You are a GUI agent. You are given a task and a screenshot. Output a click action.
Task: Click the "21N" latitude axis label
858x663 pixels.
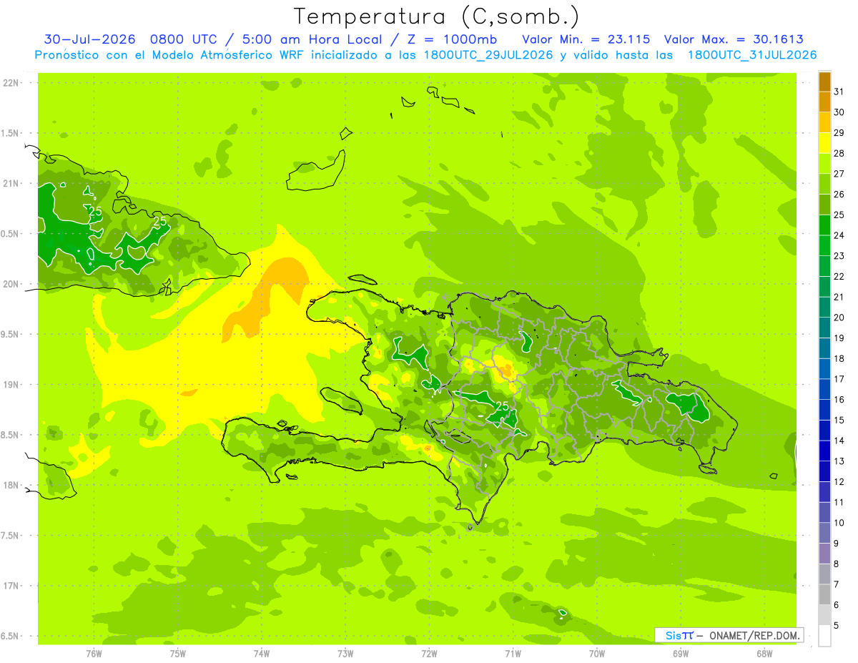[x=12, y=183]
